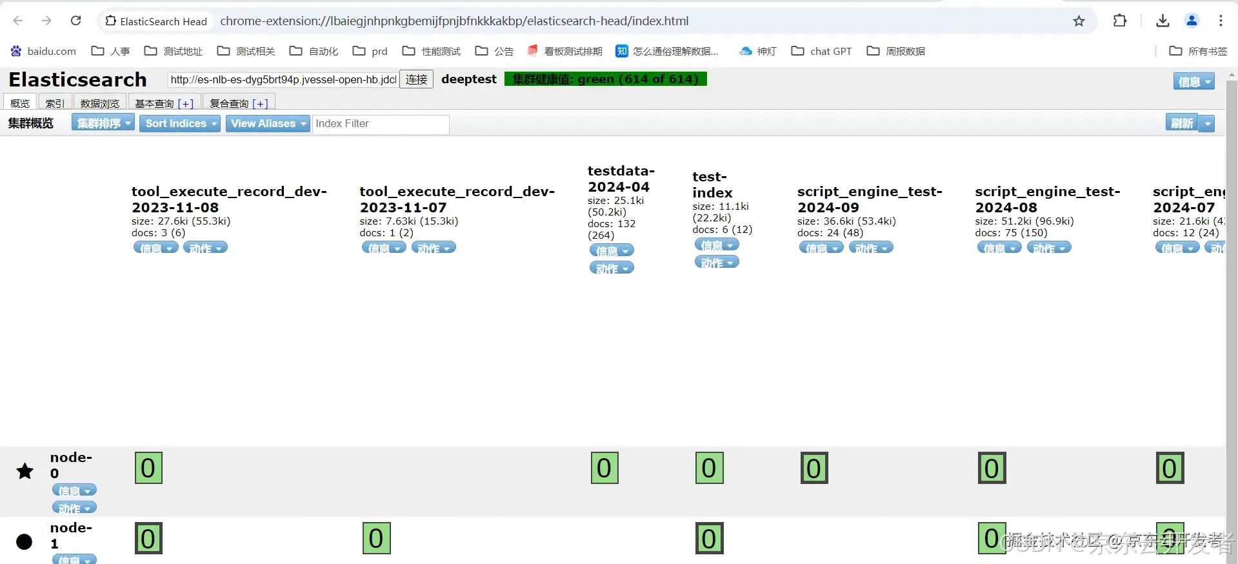Open 信息 dropdown for testdata-2024-04
Screen dimensions: 1238x564
(612, 250)
